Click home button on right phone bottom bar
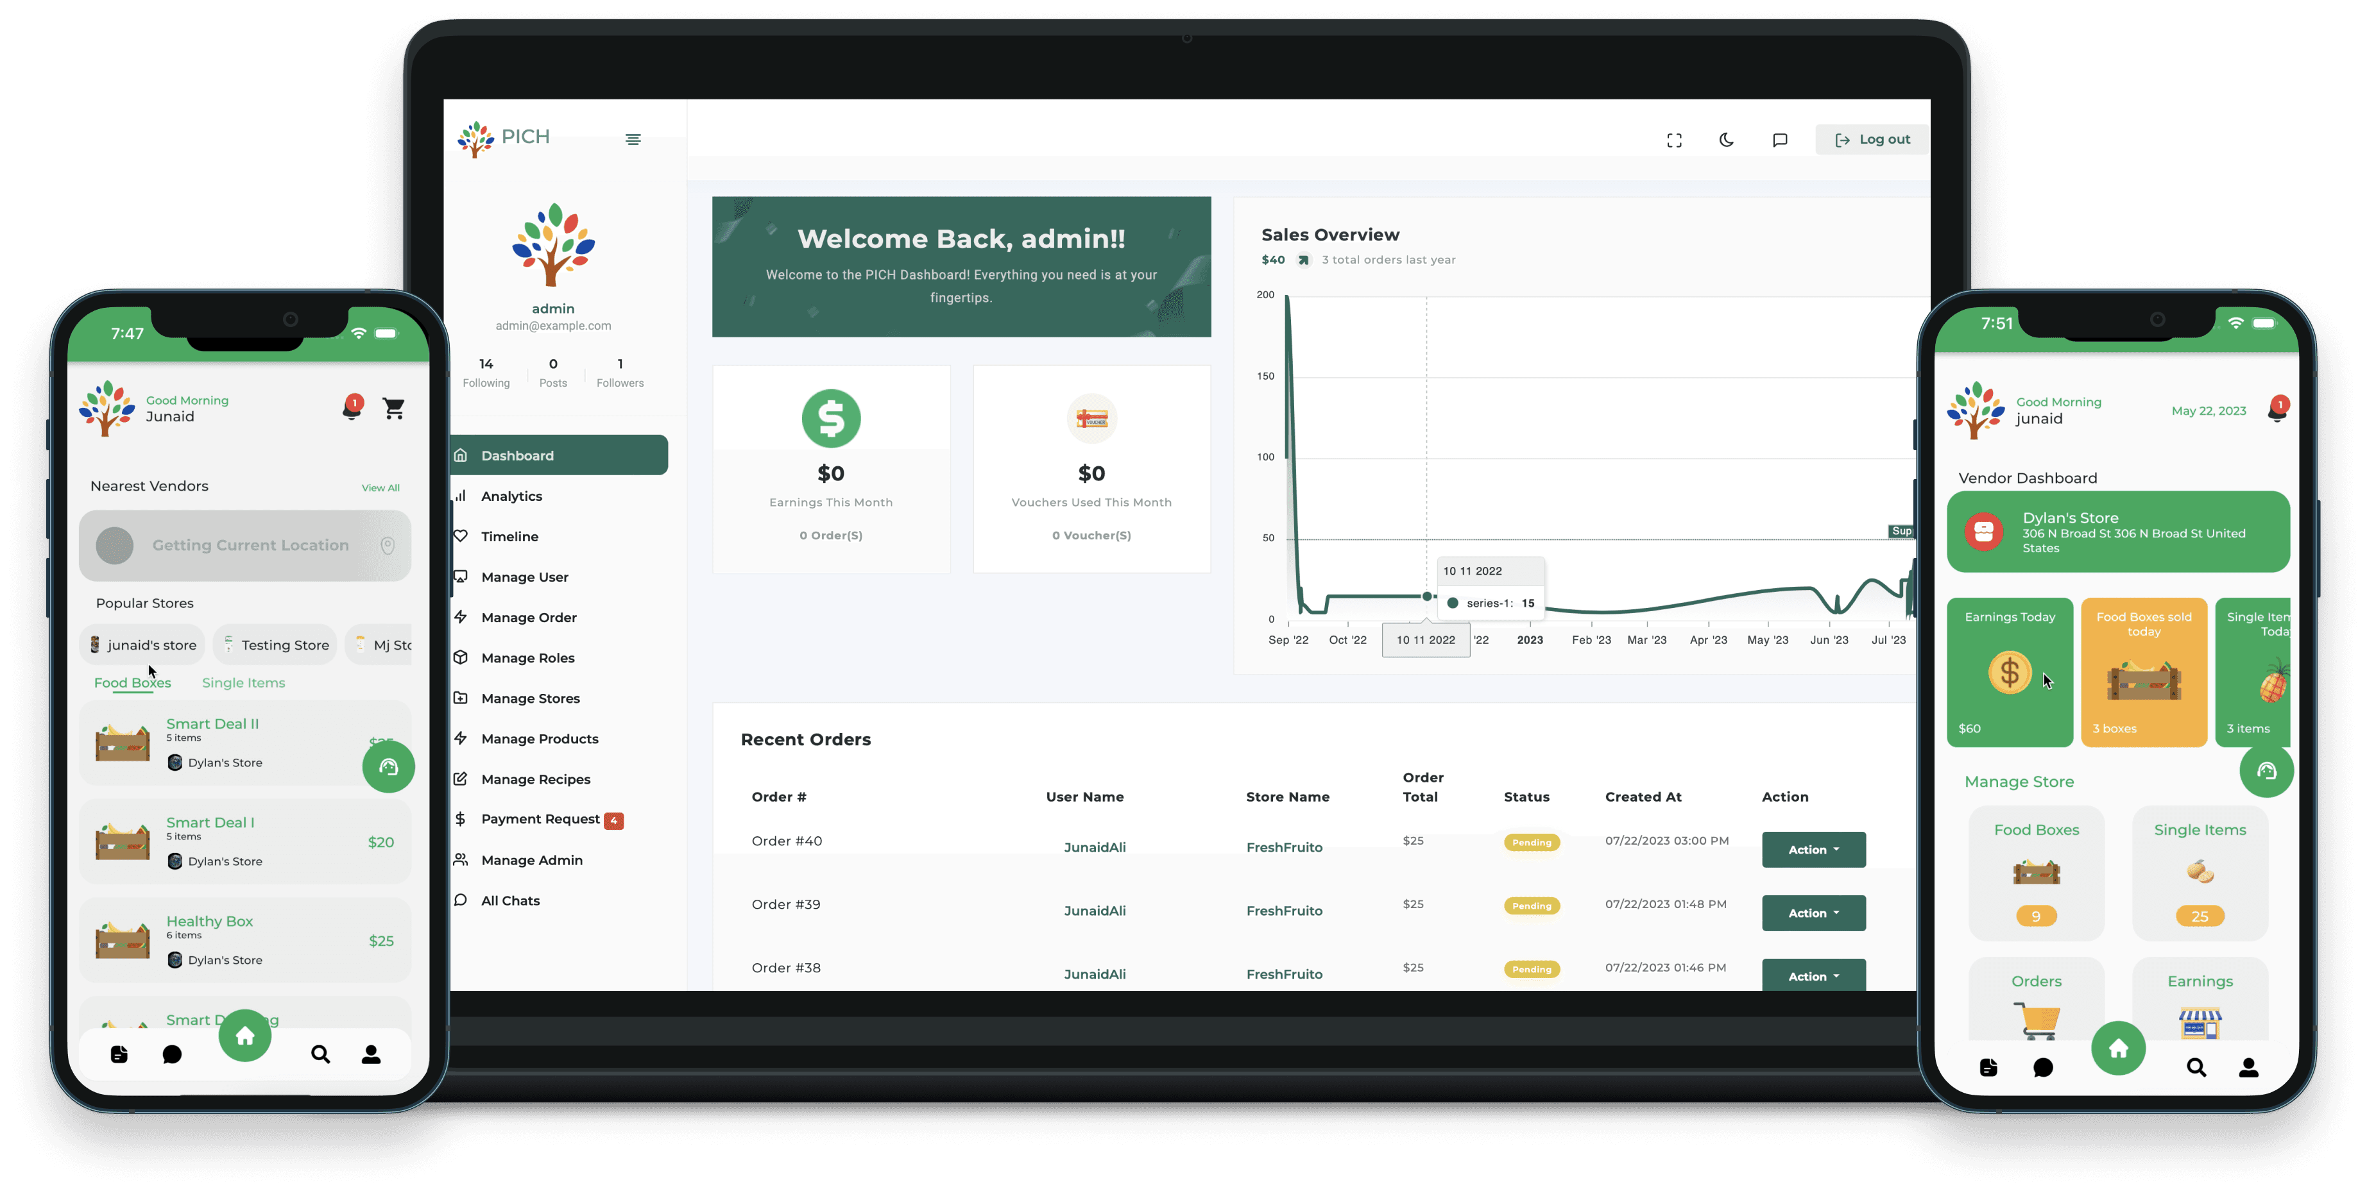2367x1189 pixels. (2118, 1049)
